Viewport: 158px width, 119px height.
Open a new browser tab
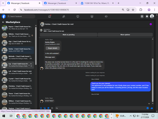118,3
